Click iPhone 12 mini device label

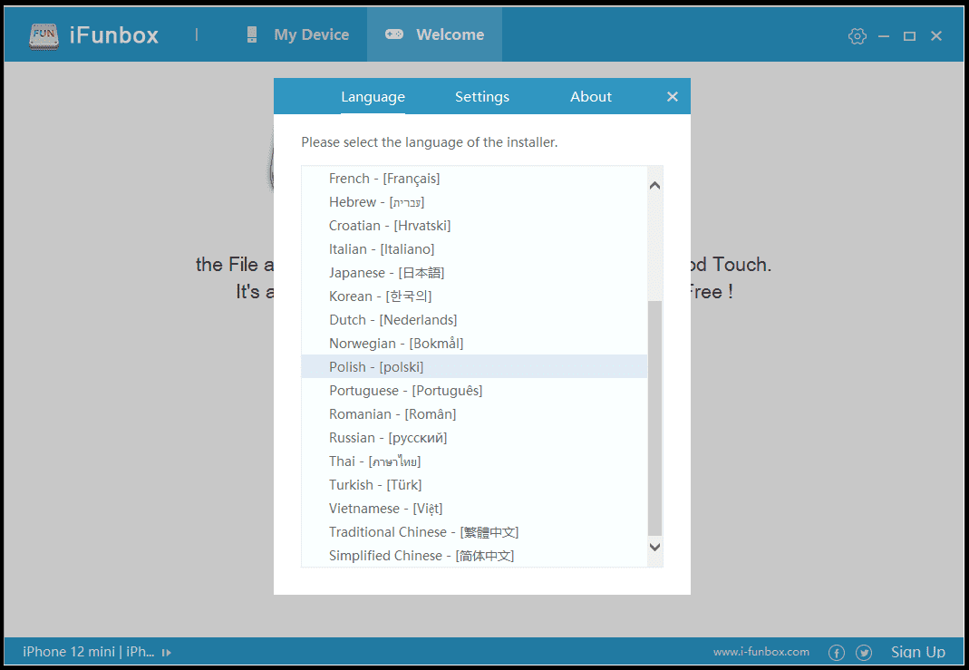[88, 652]
